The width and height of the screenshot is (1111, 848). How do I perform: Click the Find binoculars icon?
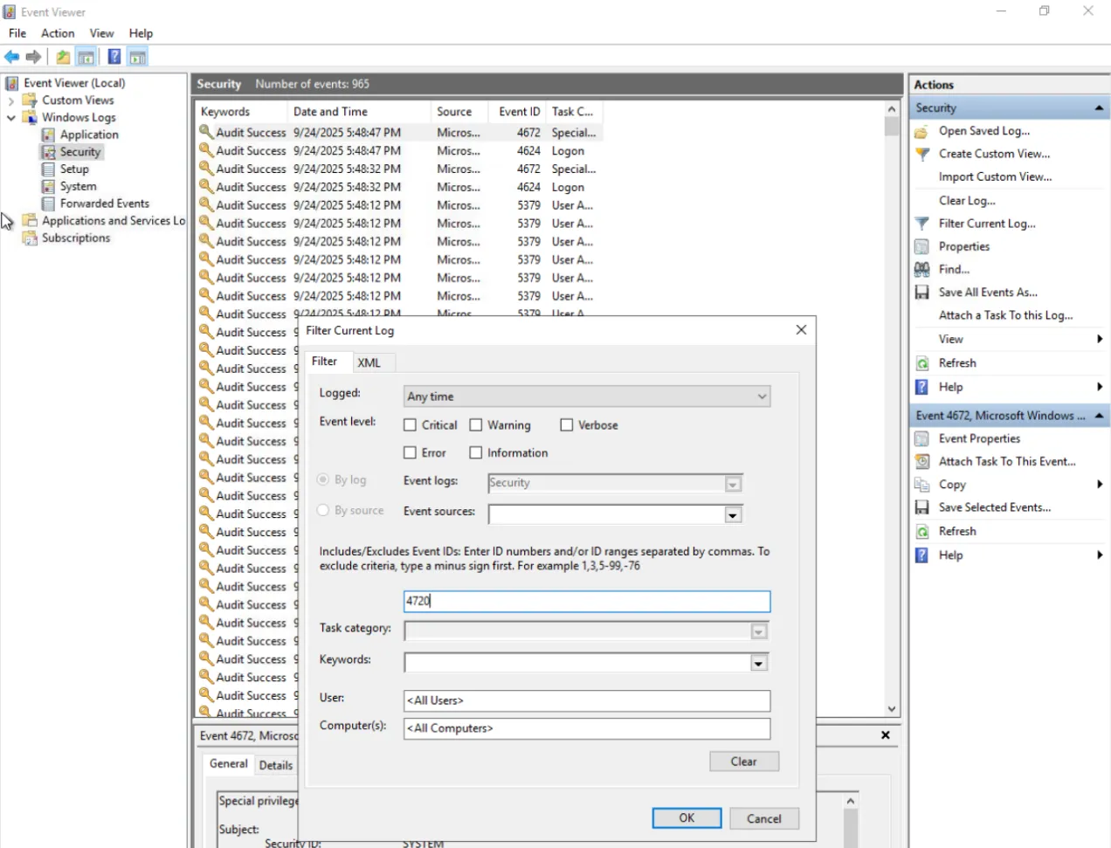coord(921,270)
